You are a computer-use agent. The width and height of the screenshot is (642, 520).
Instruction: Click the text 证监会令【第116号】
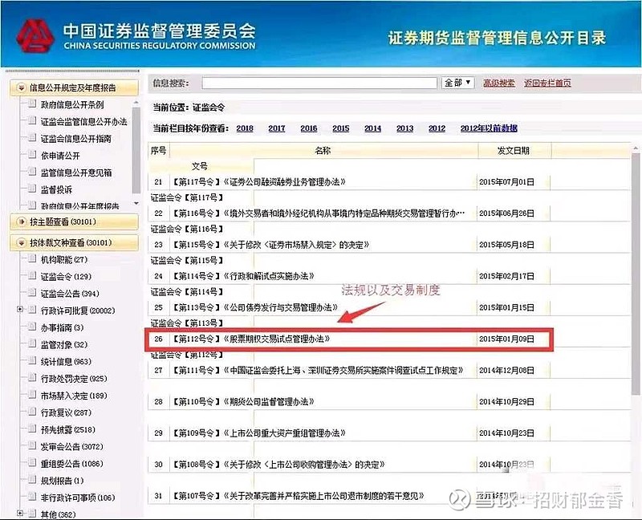187,229
